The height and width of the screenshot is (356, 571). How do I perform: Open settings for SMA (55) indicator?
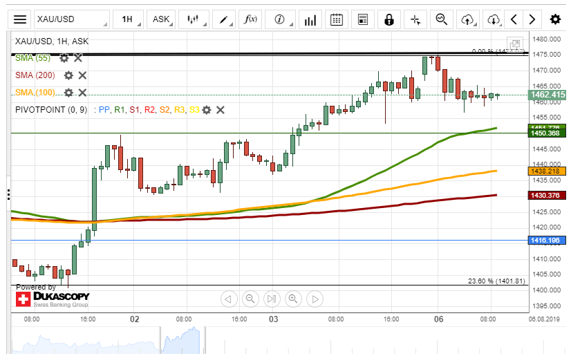[64, 58]
